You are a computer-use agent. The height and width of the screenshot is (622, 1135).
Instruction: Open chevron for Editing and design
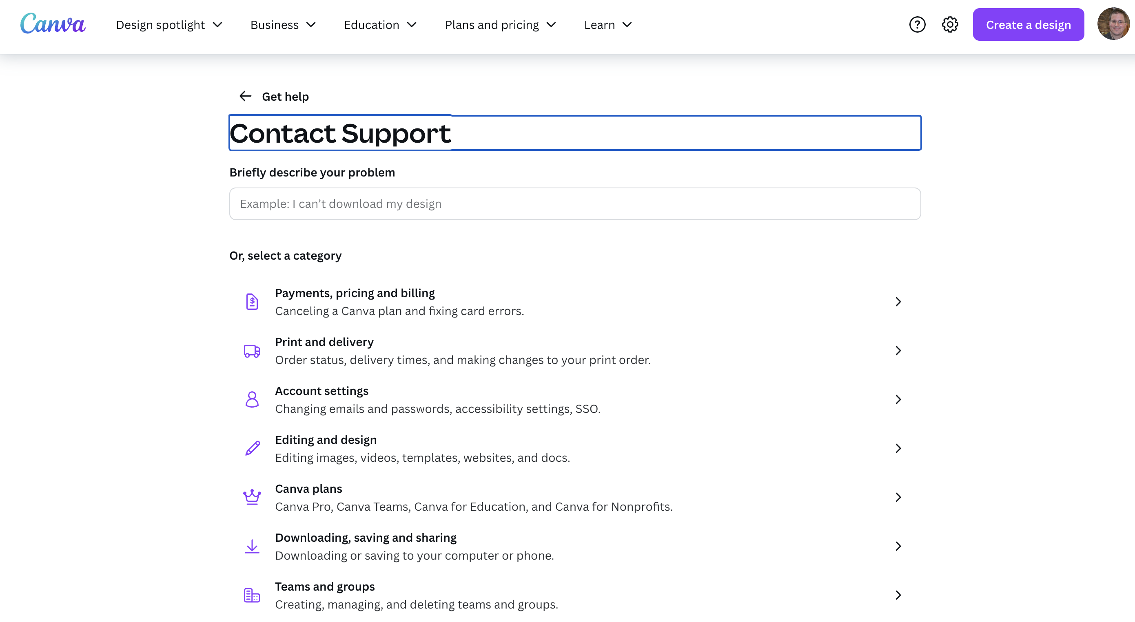point(898,448)
